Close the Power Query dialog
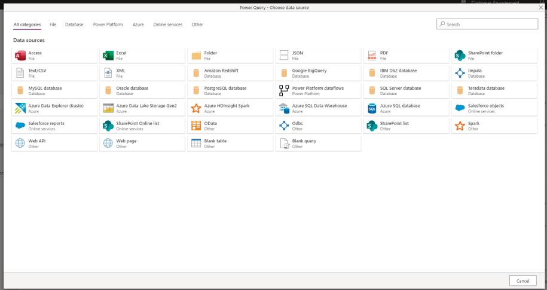Screen dimensions: 547x290 (x=540, y=7)
